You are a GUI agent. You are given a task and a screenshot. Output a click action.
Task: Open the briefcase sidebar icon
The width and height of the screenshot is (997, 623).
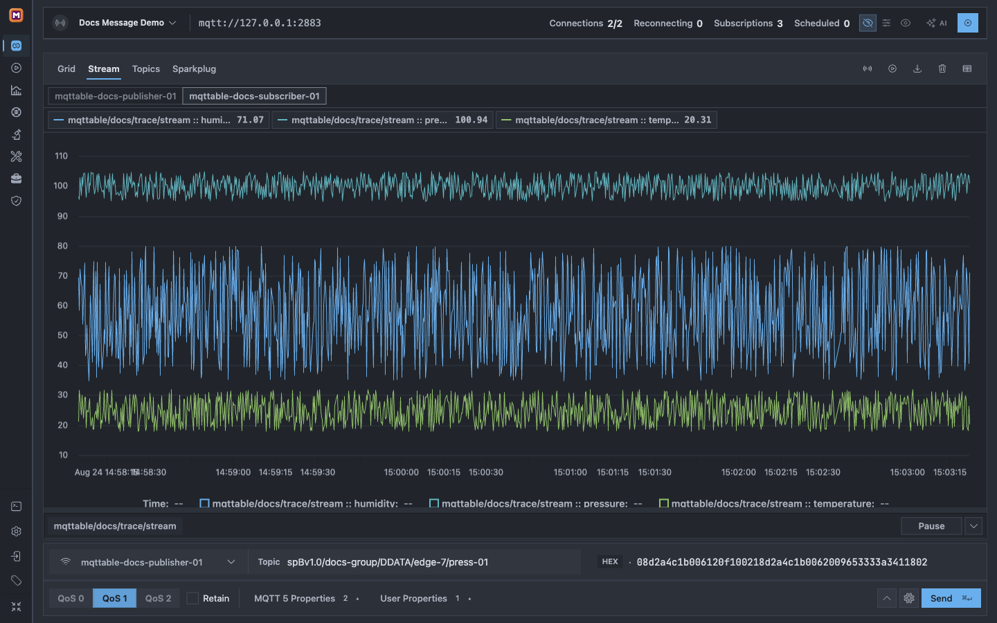coord(16,179)
